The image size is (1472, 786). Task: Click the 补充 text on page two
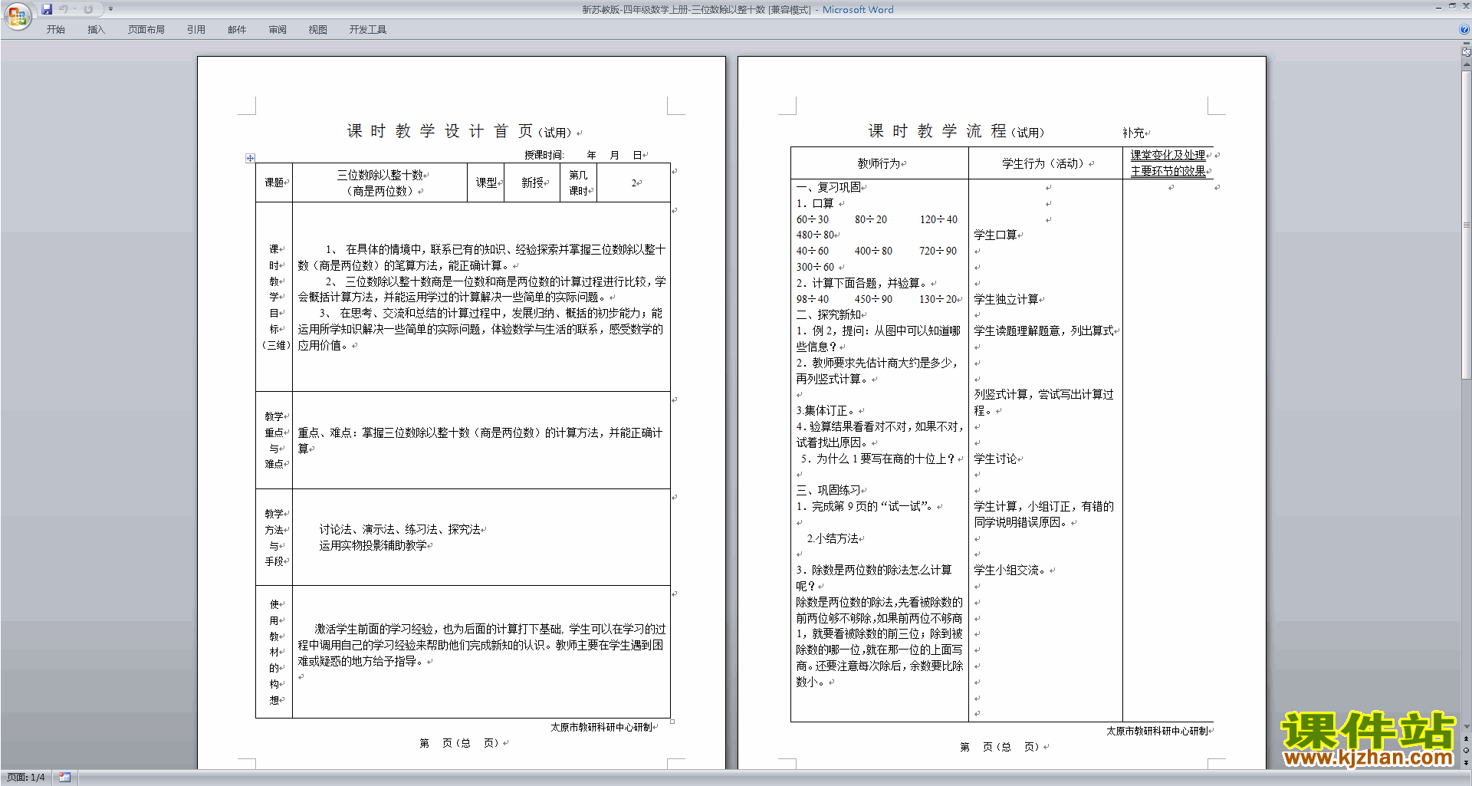1133,133
